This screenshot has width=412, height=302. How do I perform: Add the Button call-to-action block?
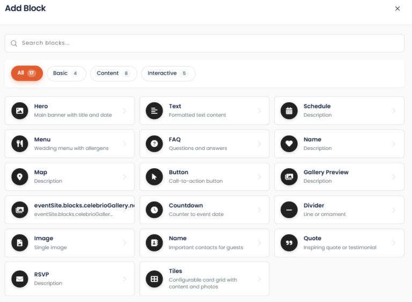(204, 177)
